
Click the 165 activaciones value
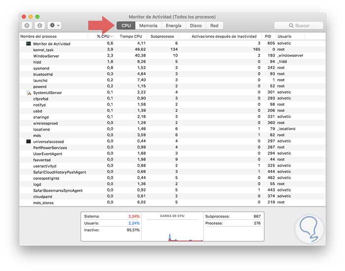click(x=257, y=49)
